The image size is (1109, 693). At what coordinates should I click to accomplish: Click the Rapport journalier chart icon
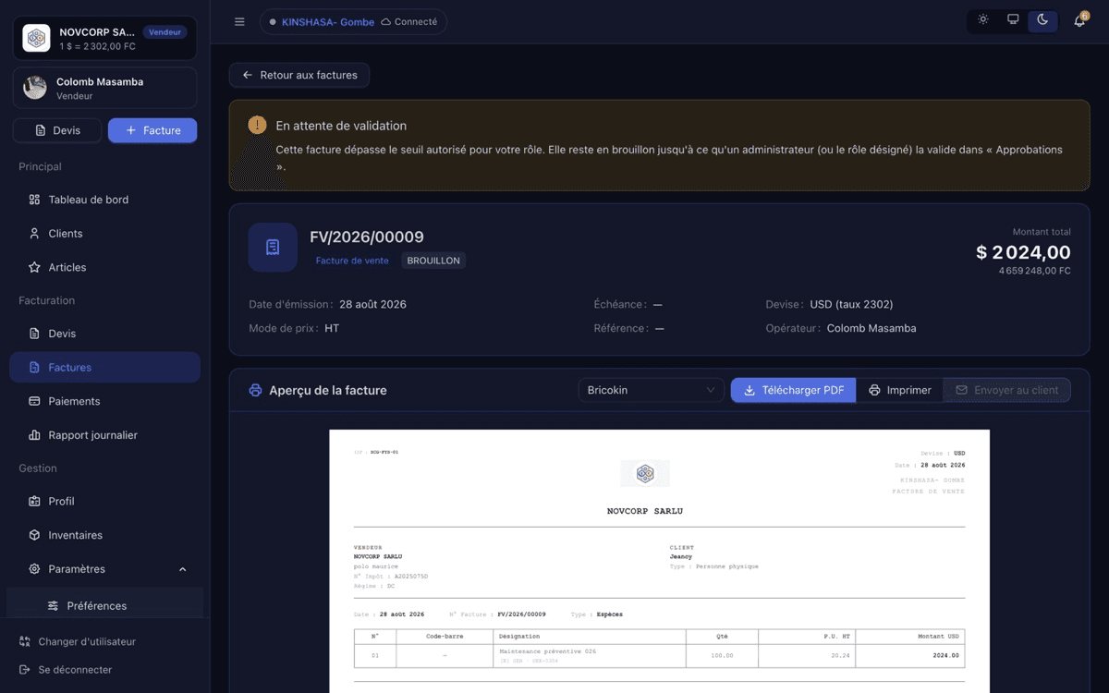point(34,434)
